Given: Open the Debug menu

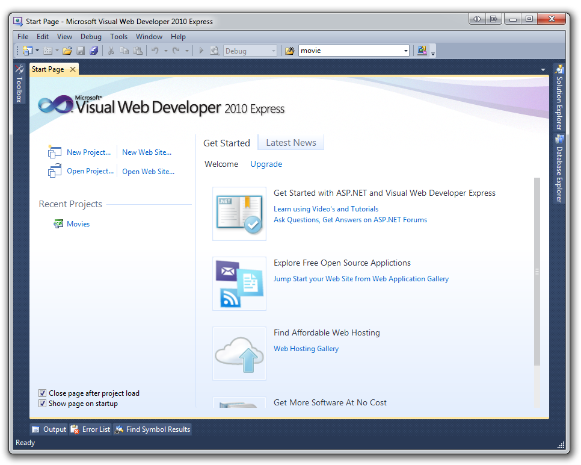Looking at the screenshot, I should click(91, 36).
